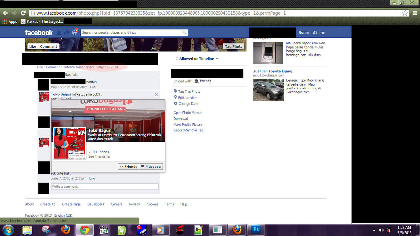The image size is (420, 236).
Task: Click the Tag This Photo icon
Action: tap(176, 91)
